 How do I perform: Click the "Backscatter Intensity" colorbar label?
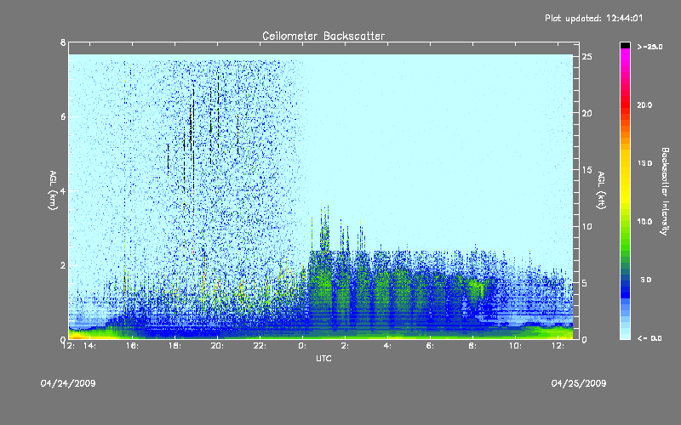click(665, 191)
